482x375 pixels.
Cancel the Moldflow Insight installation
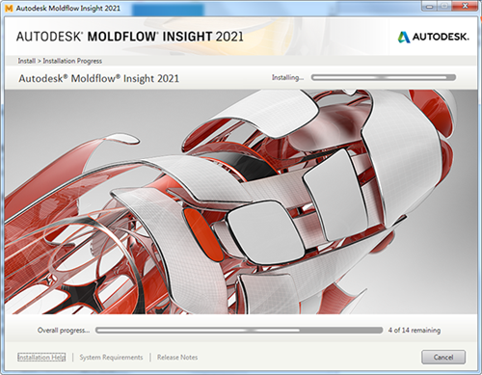(x=443, y=357)
